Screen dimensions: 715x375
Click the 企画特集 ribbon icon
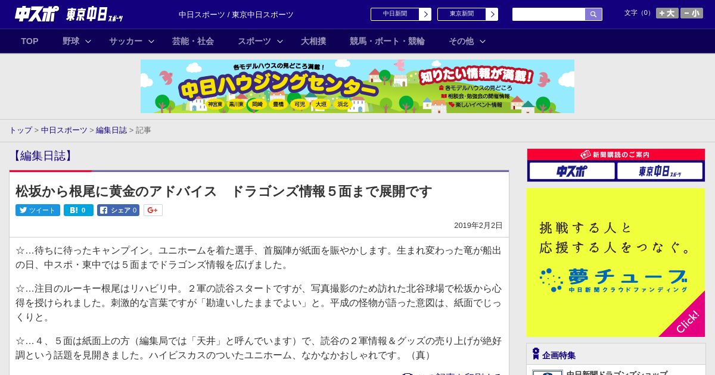click(x=536, y=354)
